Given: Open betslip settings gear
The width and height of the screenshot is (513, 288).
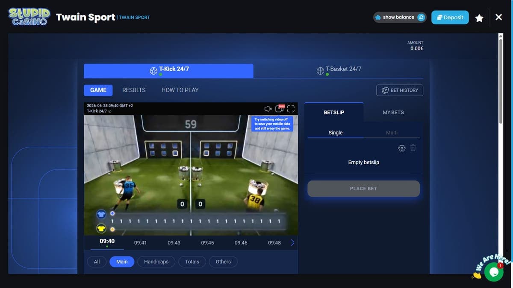Looking at the screenshot, I should (x=402, y=148).
